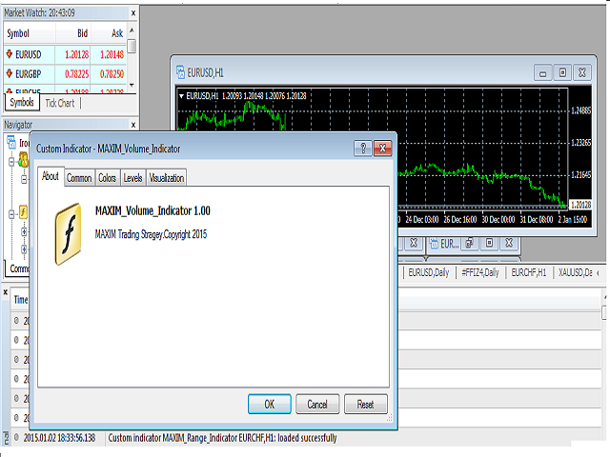Click the Bid column header
Image resolution: width=610 pixels, height=457 pixels.
(73, 33)
